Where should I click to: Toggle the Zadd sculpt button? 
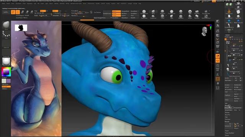tap(55, 11)
